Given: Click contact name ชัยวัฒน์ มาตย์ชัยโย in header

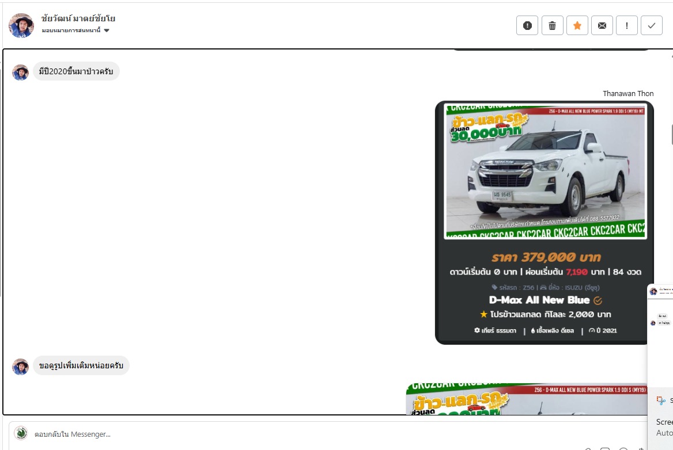Looking at the screenshot, I should pos(78,18).
